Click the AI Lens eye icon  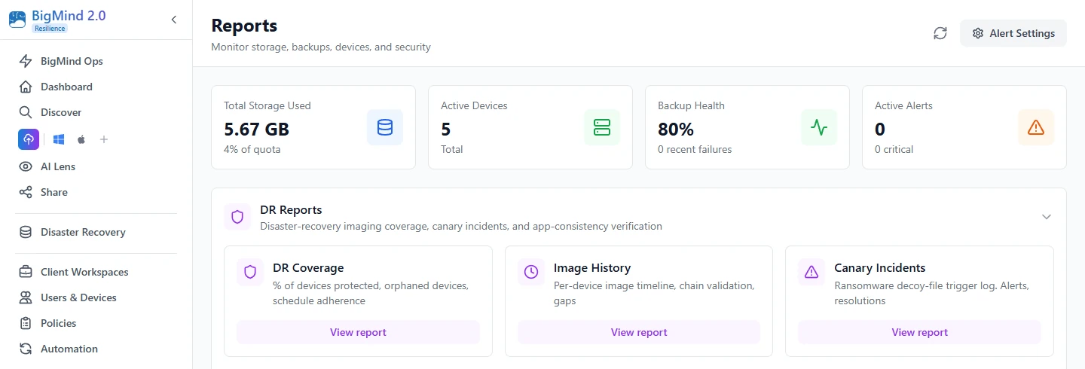coord(26,166)
